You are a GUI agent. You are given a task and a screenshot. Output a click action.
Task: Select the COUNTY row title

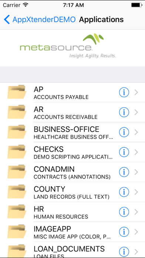pyautogui.click(x=50, y=189)
